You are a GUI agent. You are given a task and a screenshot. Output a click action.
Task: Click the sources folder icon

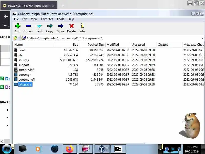(16, 60)
